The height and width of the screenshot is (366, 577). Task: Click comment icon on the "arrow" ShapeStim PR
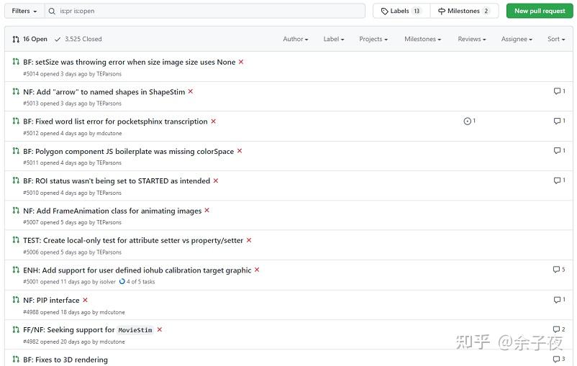[557, 91]
